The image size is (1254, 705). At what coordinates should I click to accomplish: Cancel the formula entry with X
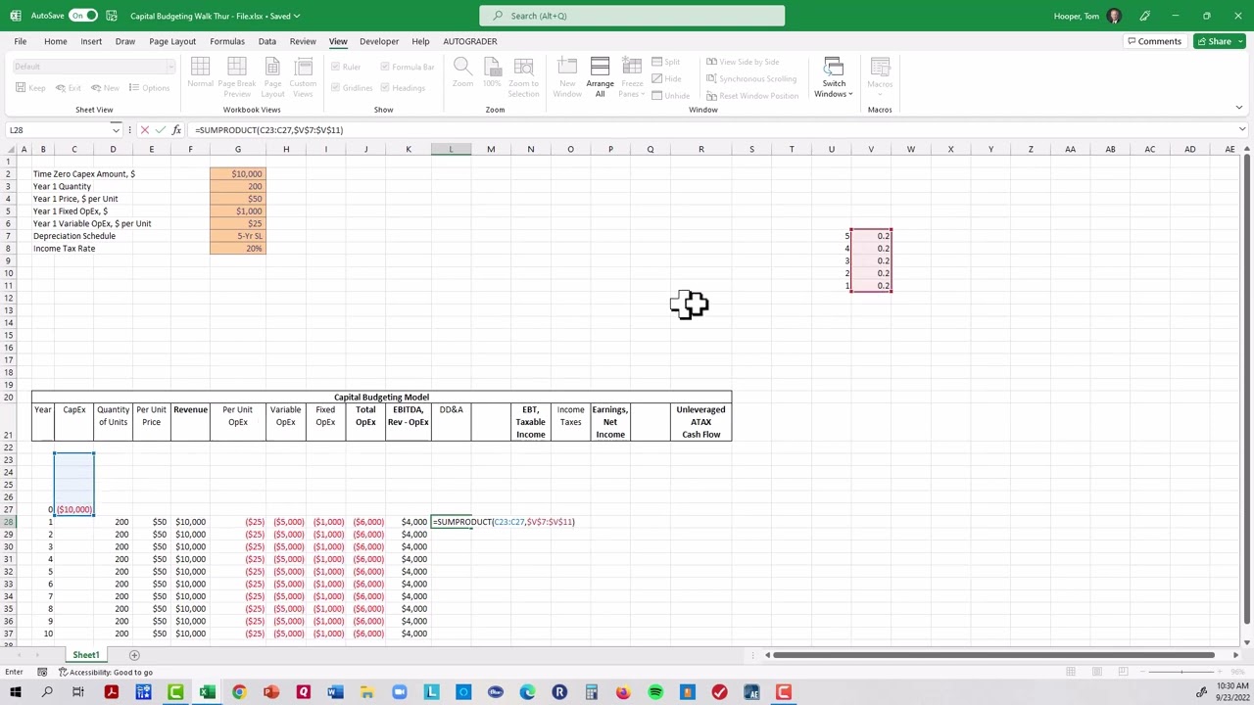[144, 130]
